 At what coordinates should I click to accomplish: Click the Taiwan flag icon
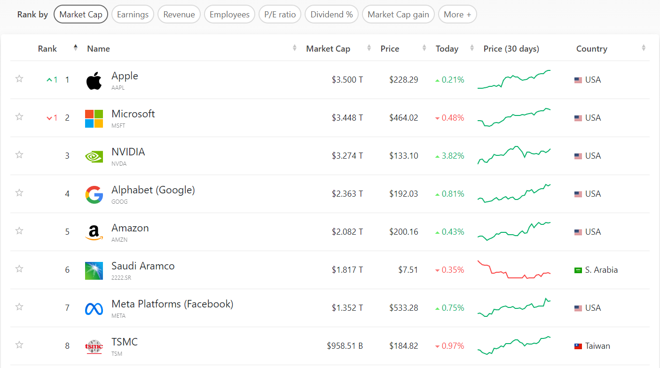point(578,346)
